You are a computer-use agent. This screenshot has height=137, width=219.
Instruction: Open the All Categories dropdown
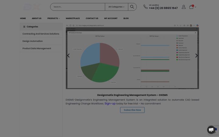pos(116,7)
